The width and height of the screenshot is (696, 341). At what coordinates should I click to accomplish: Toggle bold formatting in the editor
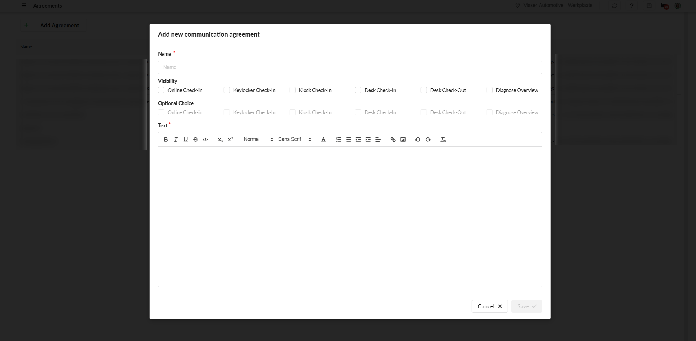click(166, 139)
